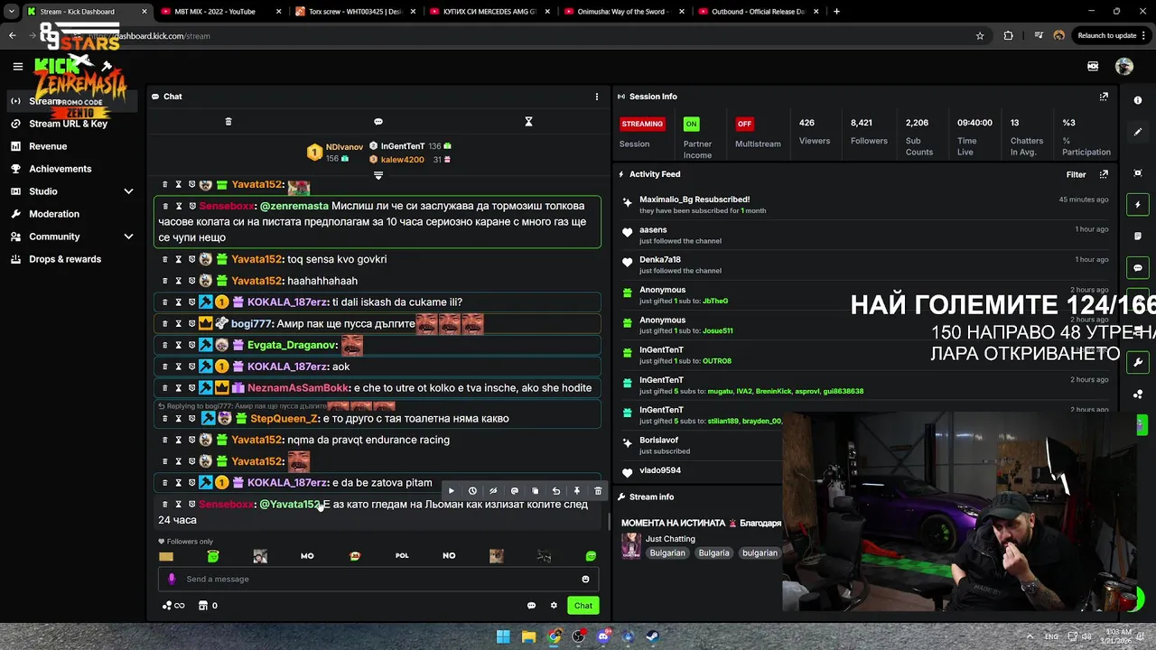Open Achievements in the sidebar
This screenshot has height=650, width=1156.
coord(60,169)
